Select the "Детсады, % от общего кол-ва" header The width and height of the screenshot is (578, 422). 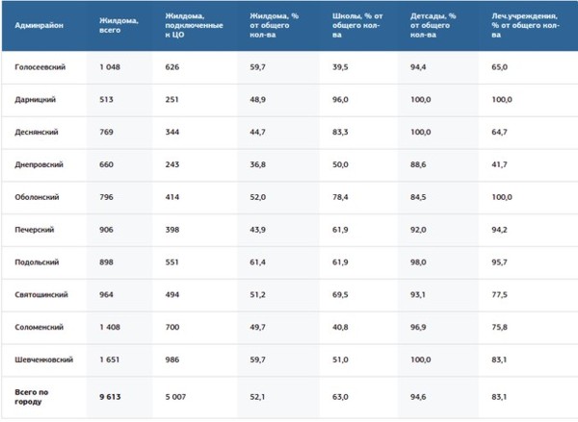coord(438,26)
